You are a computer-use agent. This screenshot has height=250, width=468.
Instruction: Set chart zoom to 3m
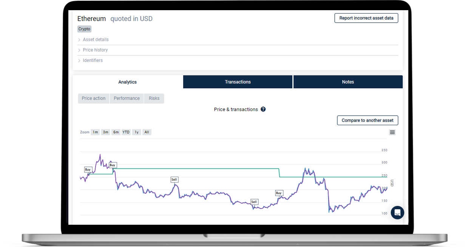point(105,132)
